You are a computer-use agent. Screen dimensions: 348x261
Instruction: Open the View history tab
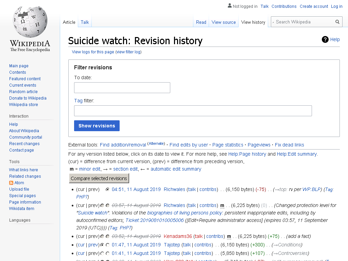coord(253,22)
